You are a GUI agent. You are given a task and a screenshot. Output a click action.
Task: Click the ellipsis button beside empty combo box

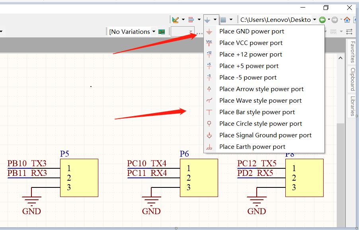click(199, 33)
